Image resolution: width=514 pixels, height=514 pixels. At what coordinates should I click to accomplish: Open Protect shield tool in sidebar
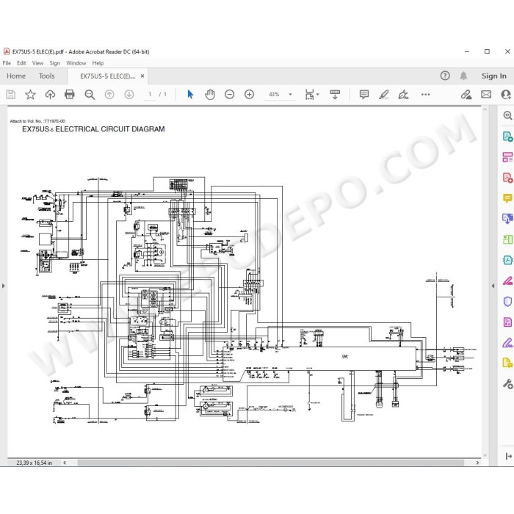pyautogui.click(x=507, y=302)
